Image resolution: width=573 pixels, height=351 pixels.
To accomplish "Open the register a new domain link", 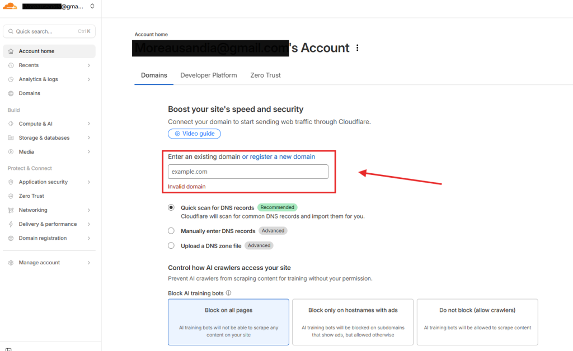I will click(282, 157).
